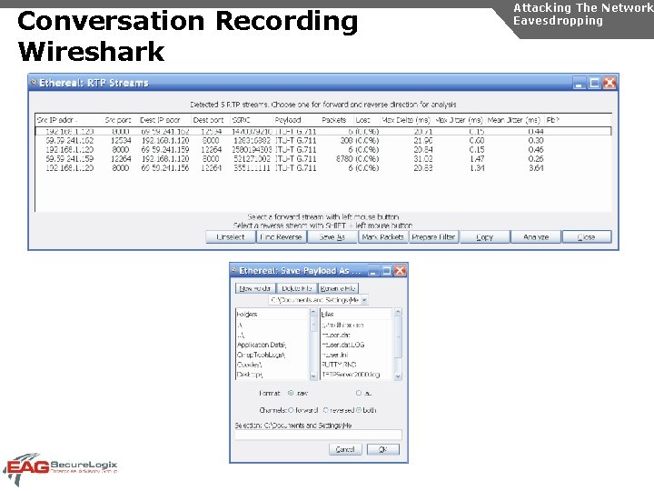Click the Close button beside Analyze
The image size is (654, 491).
[x=587, y=236]
